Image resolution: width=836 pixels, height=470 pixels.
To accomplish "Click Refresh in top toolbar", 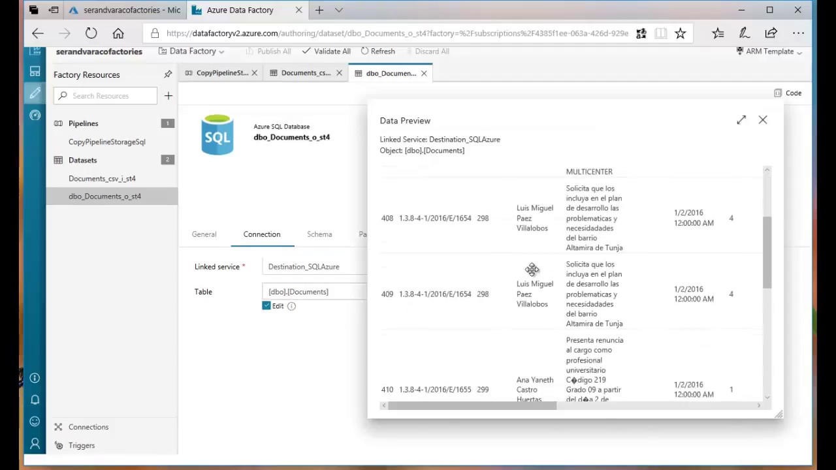I will point(378,51).
